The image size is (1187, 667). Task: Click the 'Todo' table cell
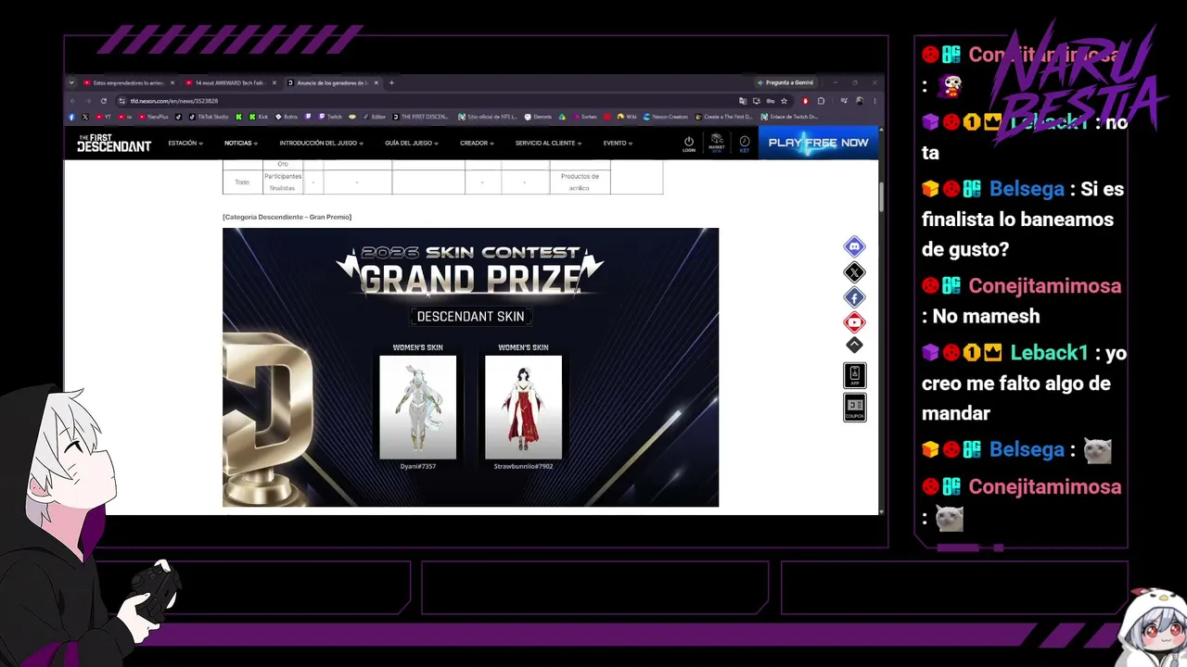pos(242,182)
